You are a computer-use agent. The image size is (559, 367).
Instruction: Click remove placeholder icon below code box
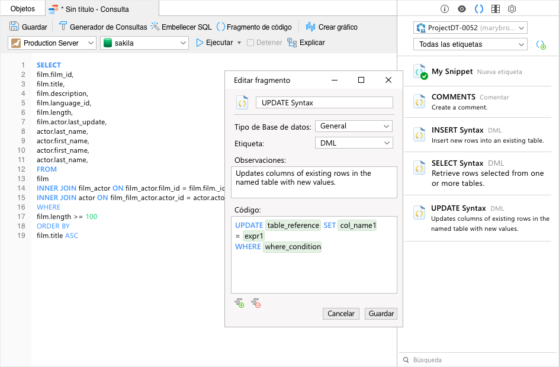[x=256, y=303]
